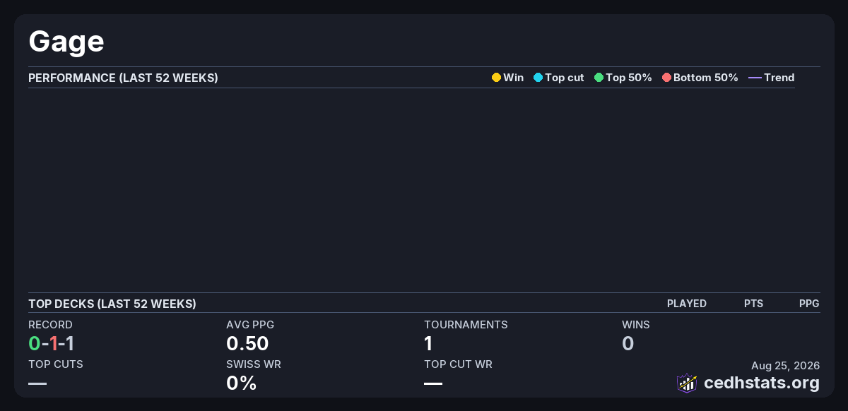Click the Top Decks (Last 52 Weeks) header

pyautogui.click(x=112, y=304)
